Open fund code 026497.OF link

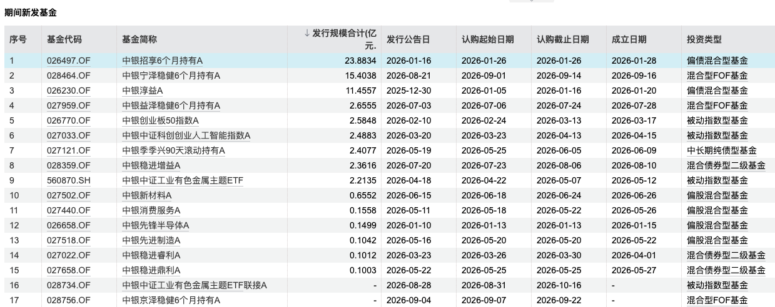point(68,61)
